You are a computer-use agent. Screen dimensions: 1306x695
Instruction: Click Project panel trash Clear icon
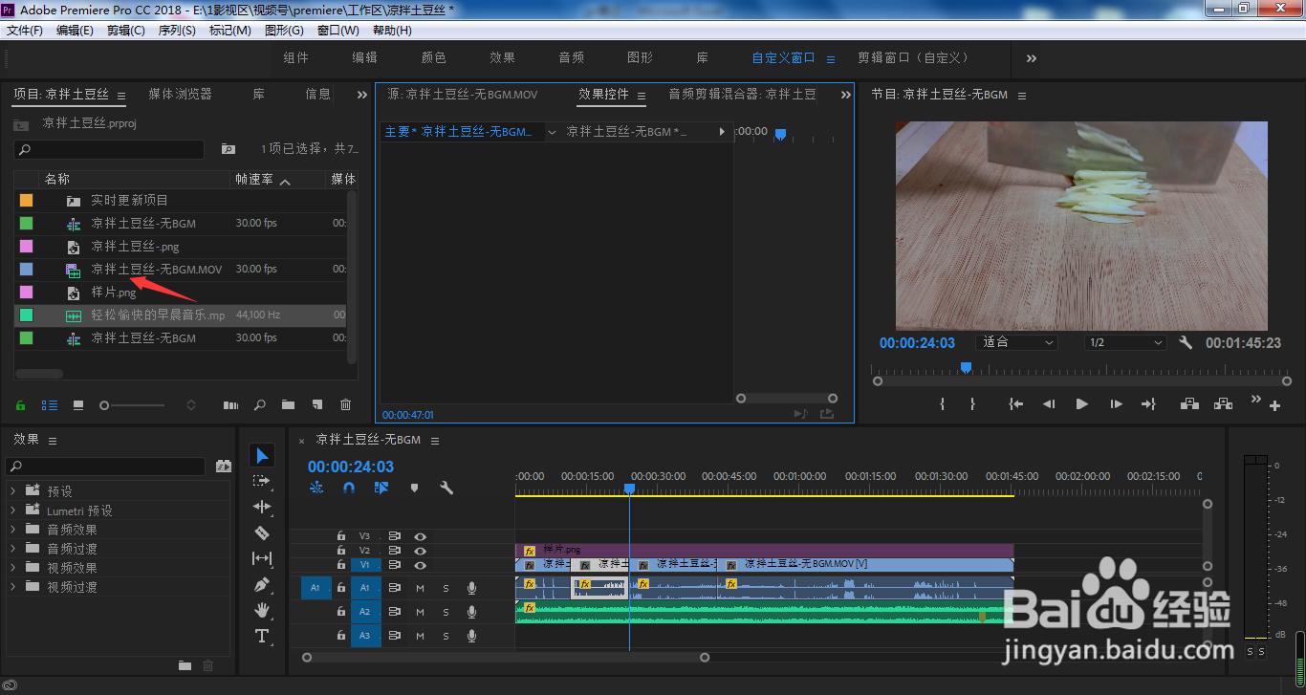click(346, 405)
